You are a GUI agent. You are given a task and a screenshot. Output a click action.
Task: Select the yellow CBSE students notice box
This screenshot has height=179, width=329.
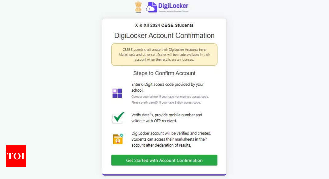tap(164, 55)
